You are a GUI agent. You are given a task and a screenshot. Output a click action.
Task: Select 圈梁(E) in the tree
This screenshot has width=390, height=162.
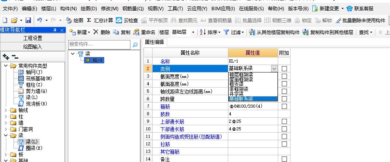coord(31,148)
